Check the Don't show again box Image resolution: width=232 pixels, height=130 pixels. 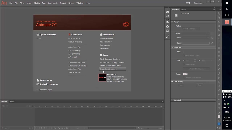pos(37,90)
